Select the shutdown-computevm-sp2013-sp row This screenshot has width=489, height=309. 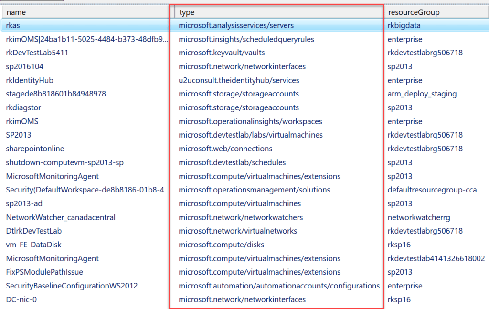click(64, 162)
